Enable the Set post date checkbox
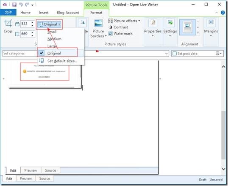This screenshot has width=228, height=186. (175, 54)
